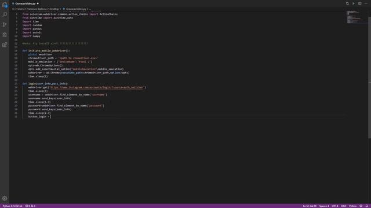The image size is (371, 208).
Task: Click the Users breadcrumb segment
Action: click(x=20, y=9)
